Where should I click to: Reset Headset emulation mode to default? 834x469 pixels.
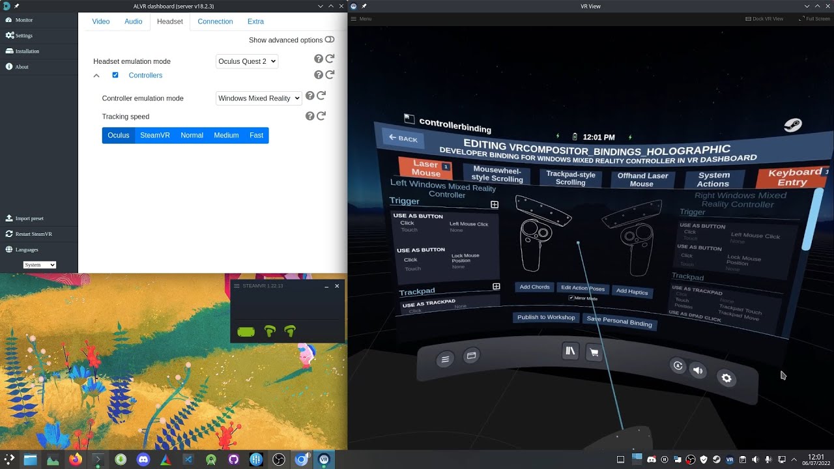[x=330, y=59]
